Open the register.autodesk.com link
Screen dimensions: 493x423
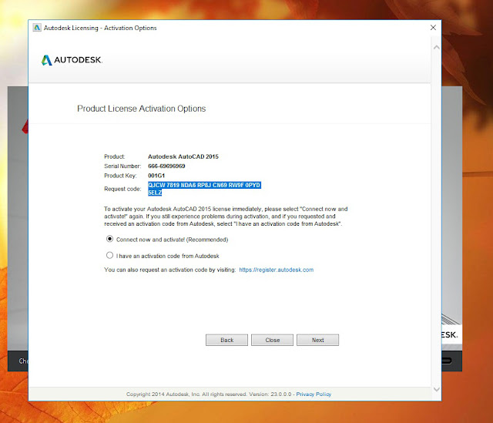pyautogui.click(x=277, y=270)
